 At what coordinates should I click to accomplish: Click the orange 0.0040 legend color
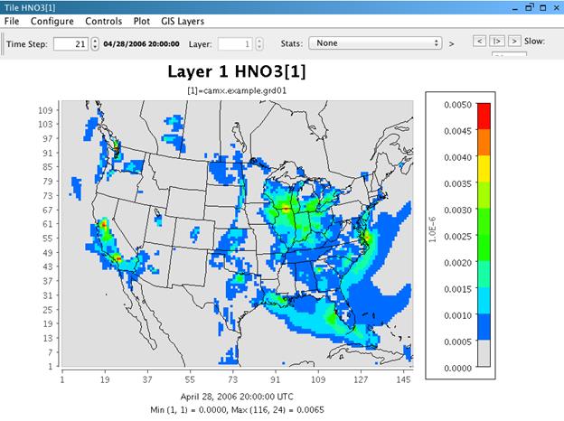(x=484, y=143)
